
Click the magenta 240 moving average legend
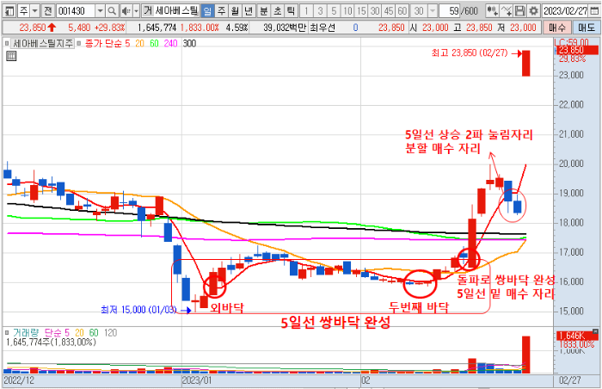click(x=170, y=43)
